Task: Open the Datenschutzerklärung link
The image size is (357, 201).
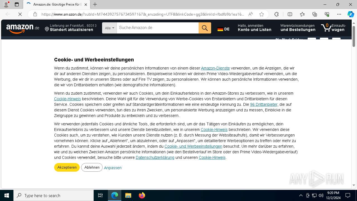Action: coord(155,157)
